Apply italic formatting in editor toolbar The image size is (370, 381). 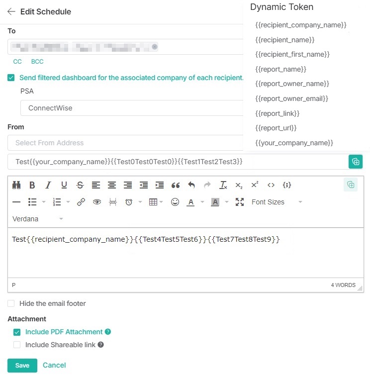(x=48, y=185)
